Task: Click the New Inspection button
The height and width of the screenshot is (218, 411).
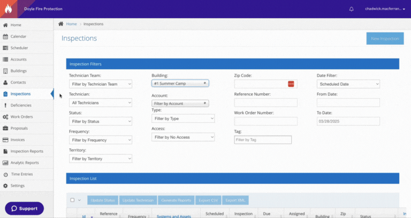Action: tap(385, 39)
